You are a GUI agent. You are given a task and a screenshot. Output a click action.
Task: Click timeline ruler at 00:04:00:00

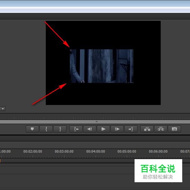96,151
